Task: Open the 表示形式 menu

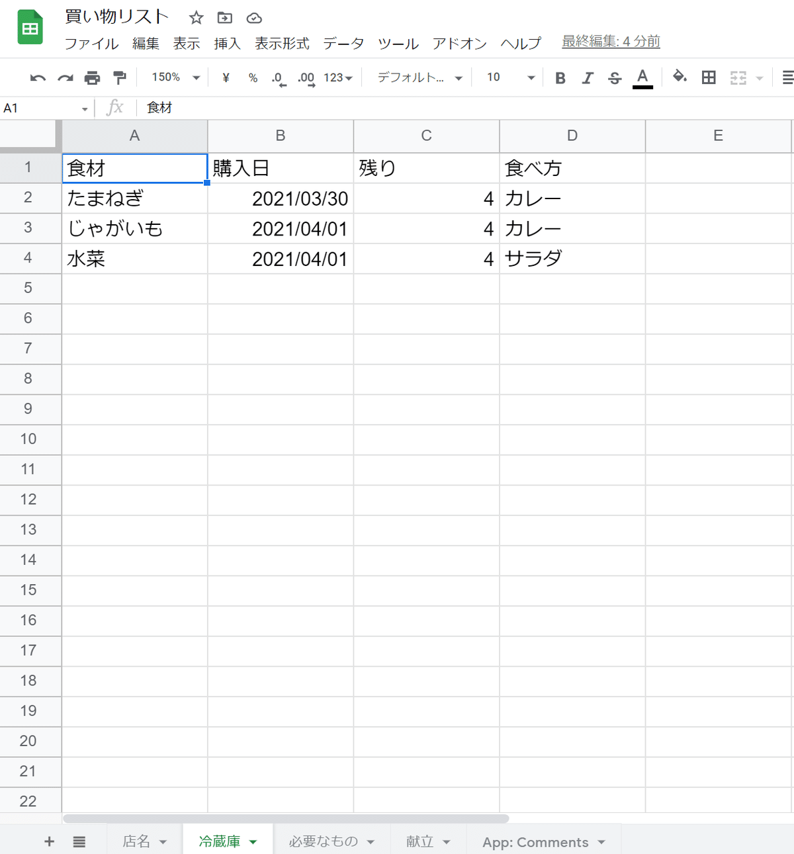Action: pyautogui.click(x=282, y=44)
